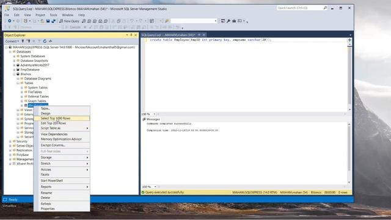Click the Navigate Backward circular arrow icon

pos(10,21)
